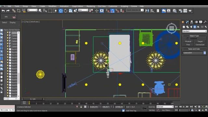
Task: Open the Standard camera category dropdown
Action: (194, 31)
